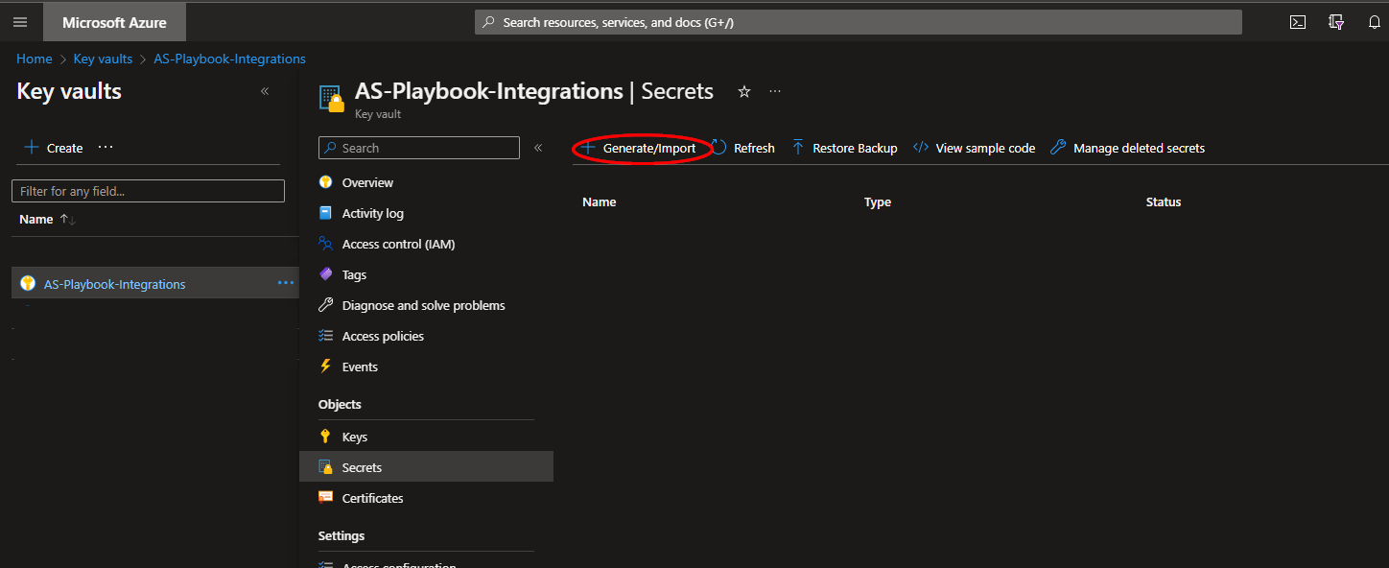Image resolution: width=1389 pixels, height=568 pixels.
Task: Click the Manage deleted secrets wrench icon
Action: (x=1059, y=148)
